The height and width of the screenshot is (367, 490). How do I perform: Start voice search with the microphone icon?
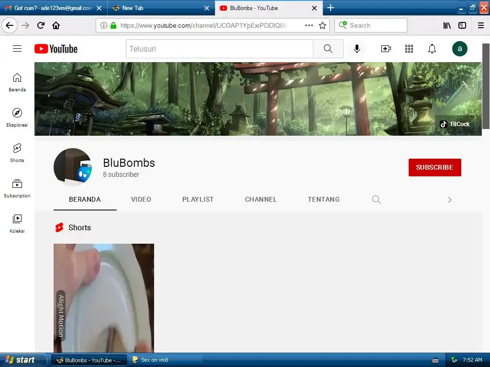pos(357,49)
